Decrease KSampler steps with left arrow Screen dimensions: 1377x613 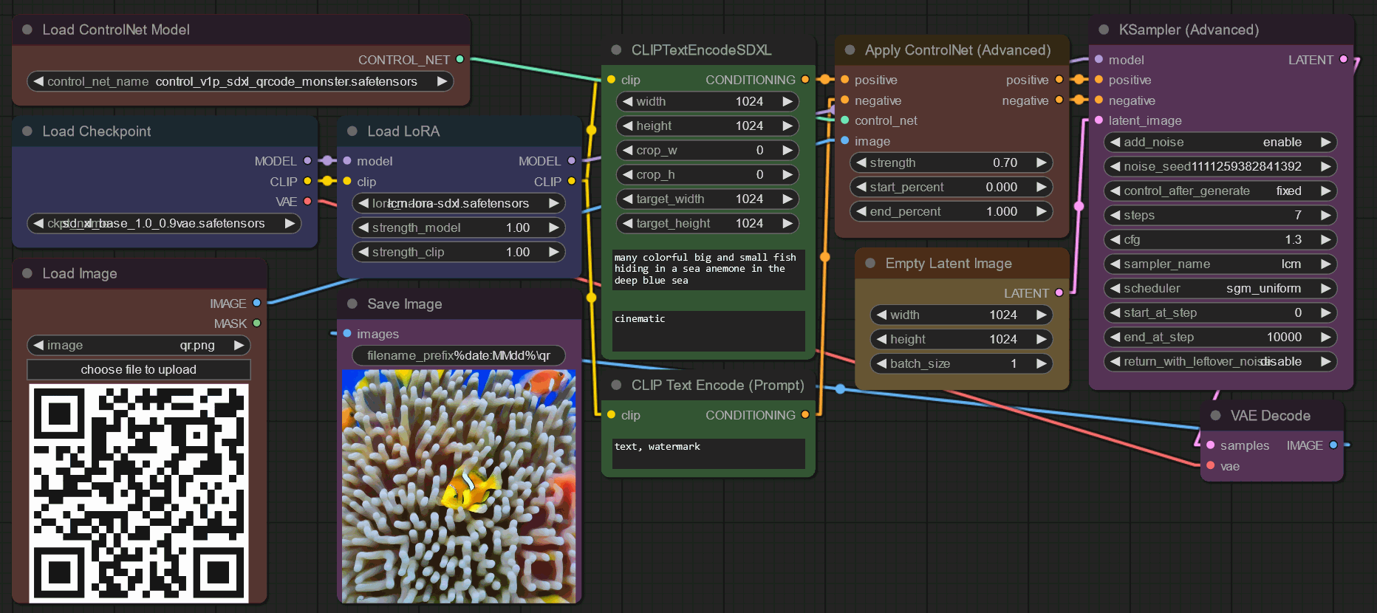tap(1115, 215)
